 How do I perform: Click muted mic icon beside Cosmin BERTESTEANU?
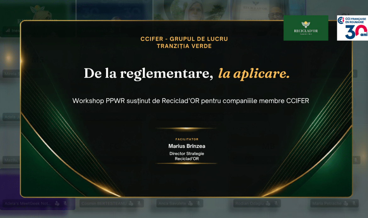point(139,204)
